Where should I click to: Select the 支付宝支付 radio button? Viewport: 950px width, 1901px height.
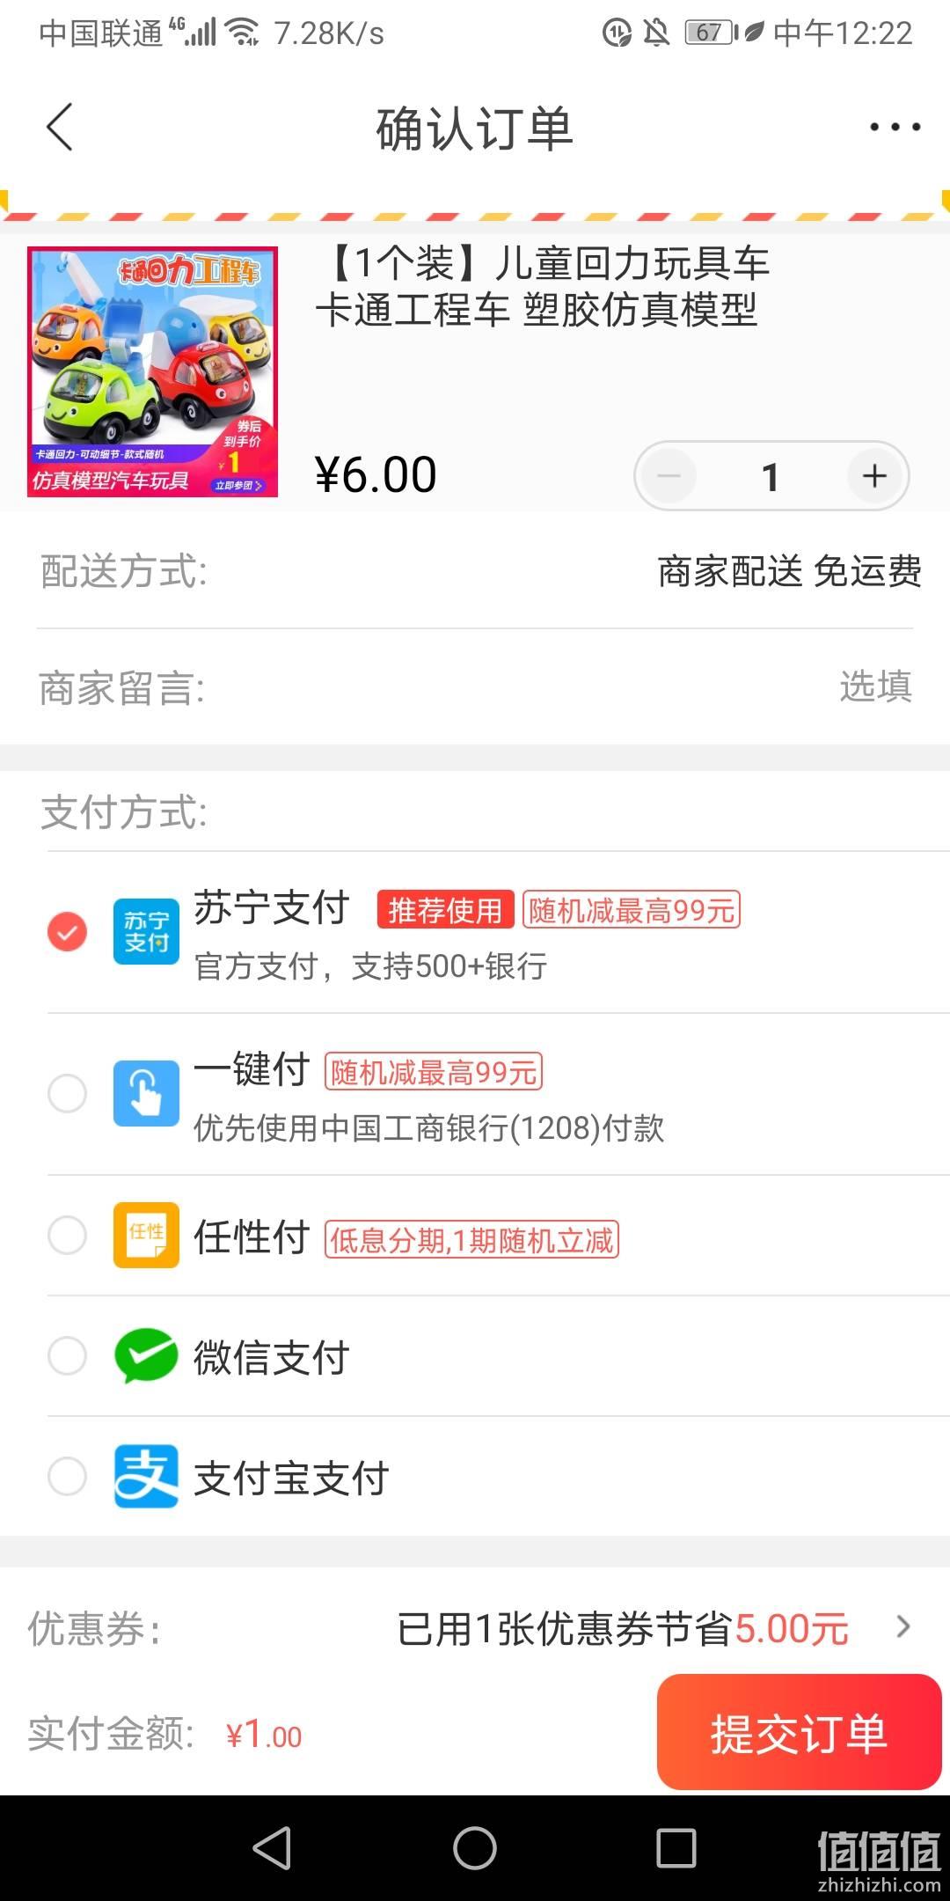pyautogui.click(x=67, y=1476)
